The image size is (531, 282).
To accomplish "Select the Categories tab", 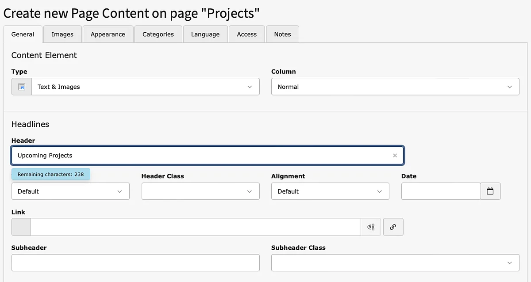I will tap(158, 34).
